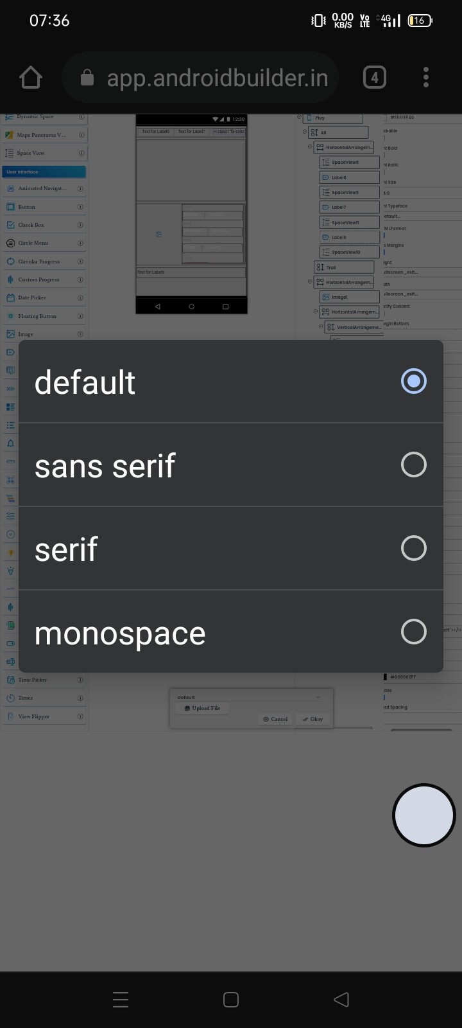Click the Timer component in the palette
Image resolution: width=462 pixels, height=1028 pixels.
[26, 698]
